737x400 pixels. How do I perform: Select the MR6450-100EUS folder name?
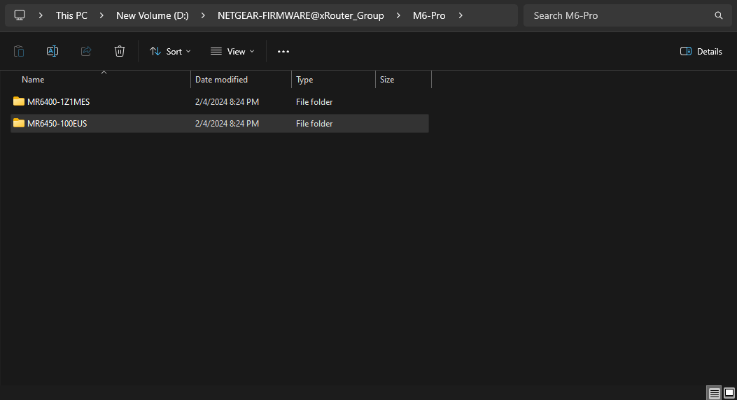(x=57, y=124)
